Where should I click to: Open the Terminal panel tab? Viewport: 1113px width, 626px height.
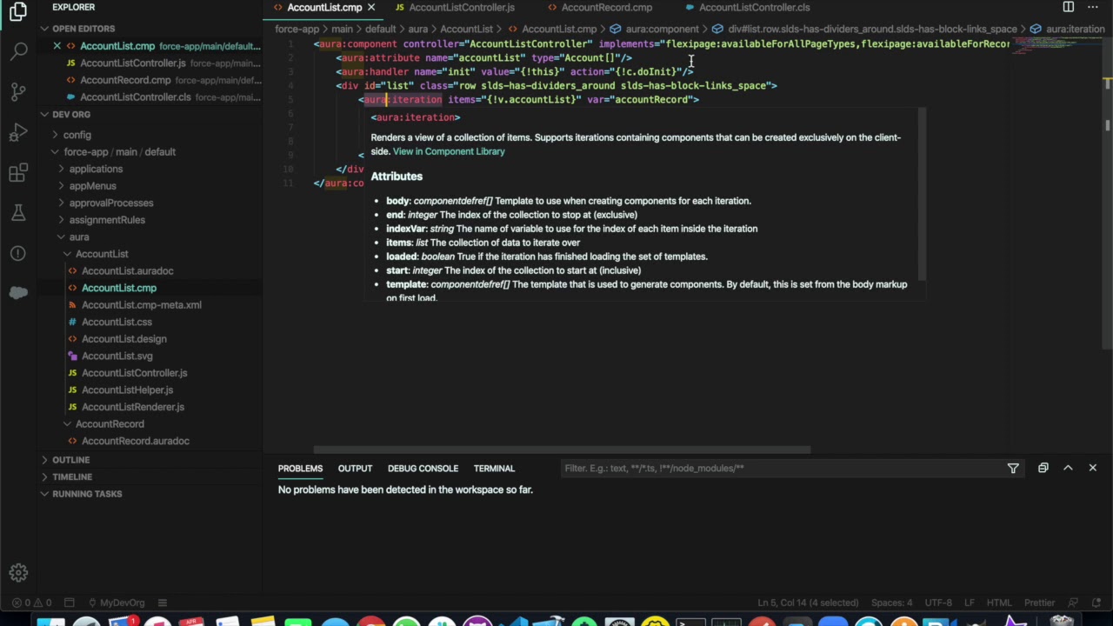pyautogui.click(x=494, y=468)
